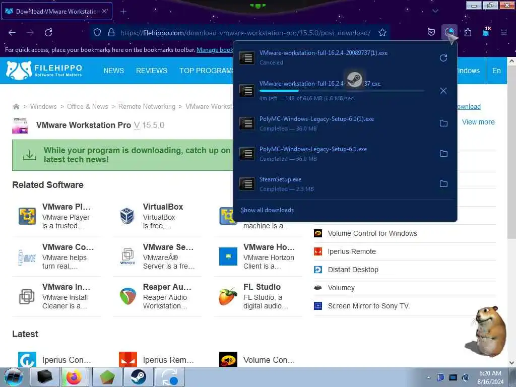Open the Windows Start button
Screen dimensions: 516x387
(14, 377)
